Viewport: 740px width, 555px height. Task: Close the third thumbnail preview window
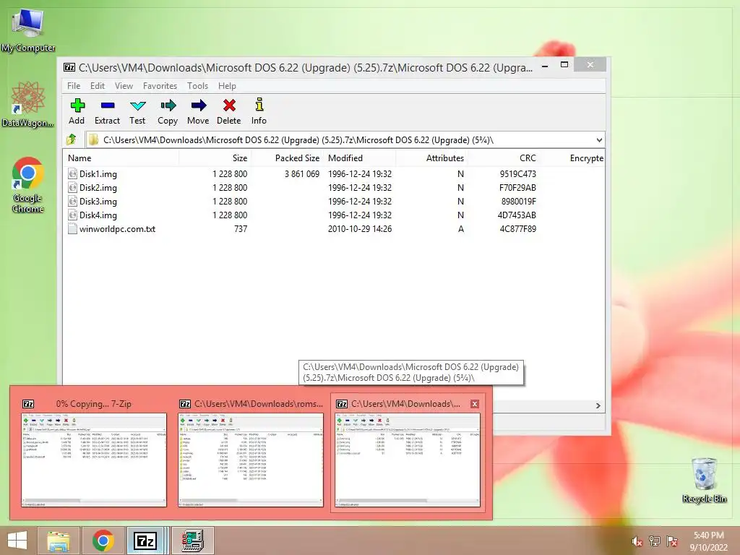475,404
